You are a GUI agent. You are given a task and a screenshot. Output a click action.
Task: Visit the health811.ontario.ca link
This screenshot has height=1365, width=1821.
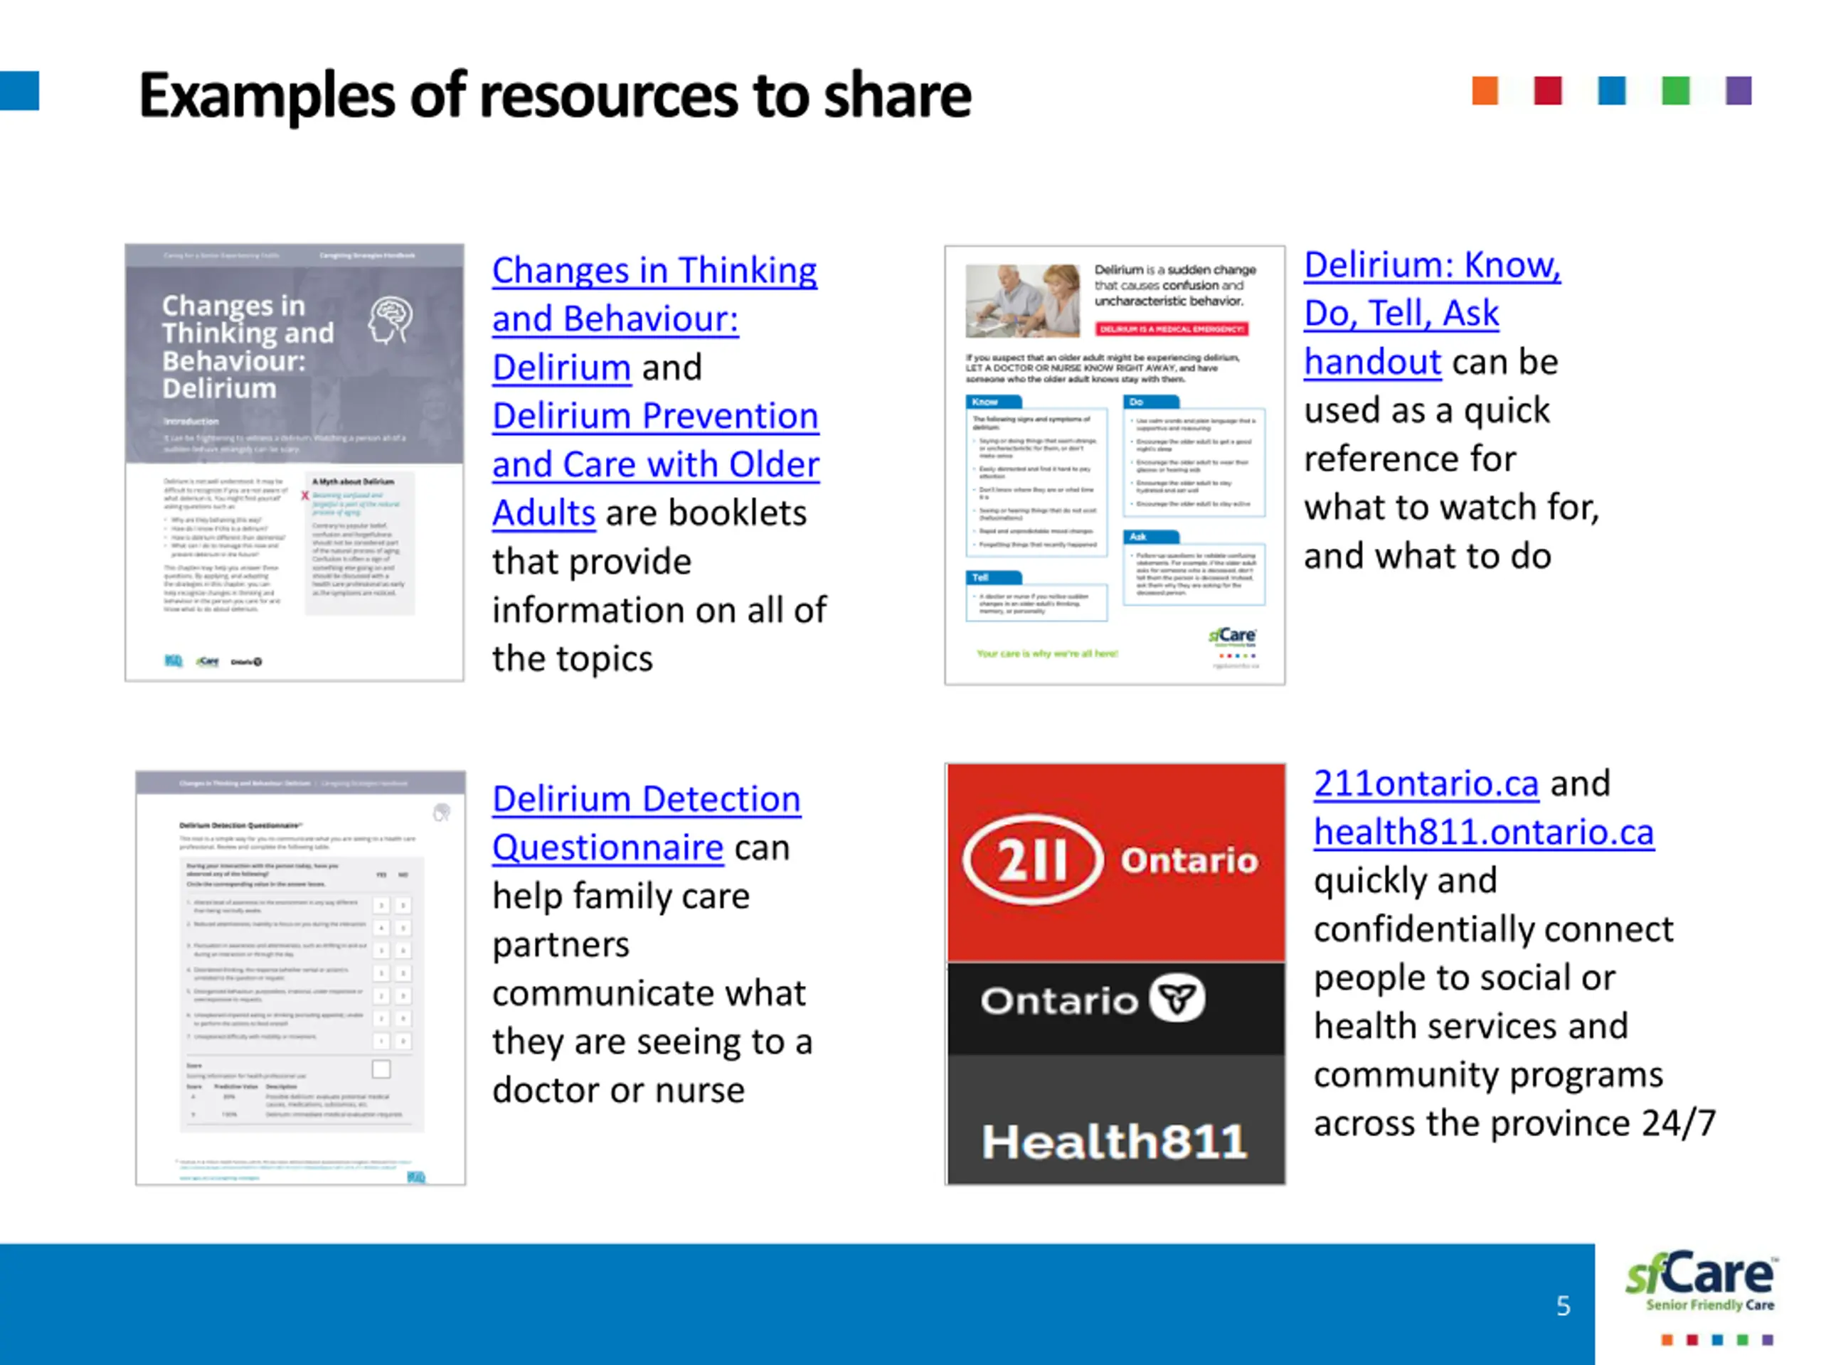1483,832
